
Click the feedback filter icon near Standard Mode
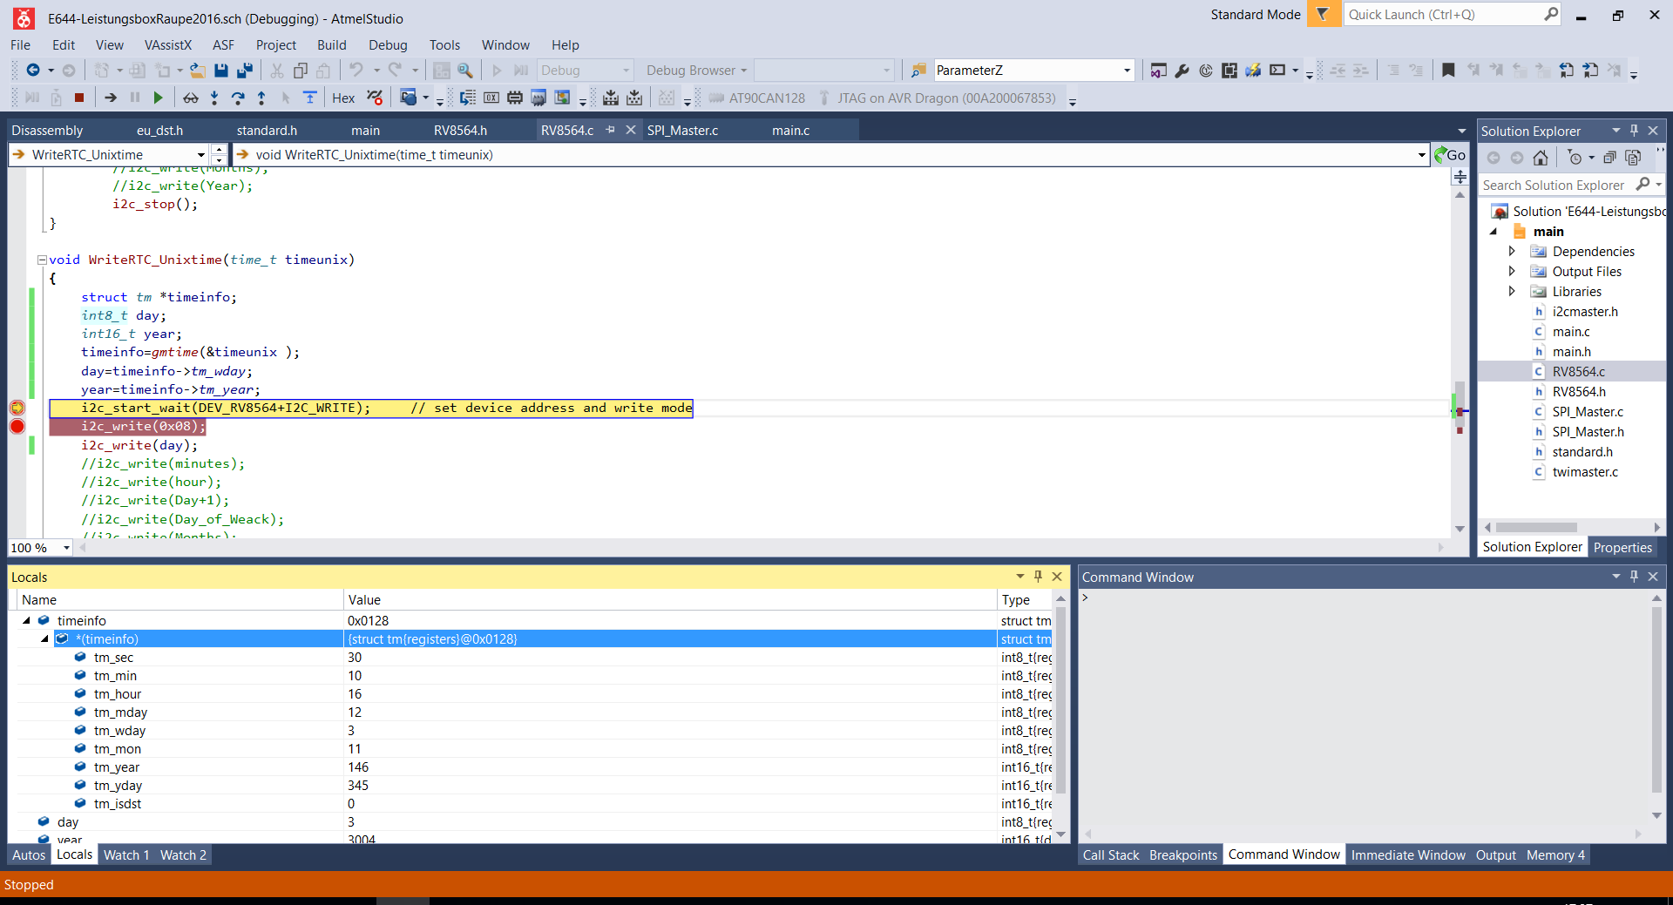tap(1324, 15)
